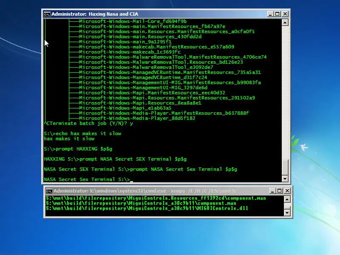Image resolution: width=340 pixels, height=255 pixels.
Task: Click line MiguiControls.Resources_ff1392cd\component.man
Action: (156, 198)
